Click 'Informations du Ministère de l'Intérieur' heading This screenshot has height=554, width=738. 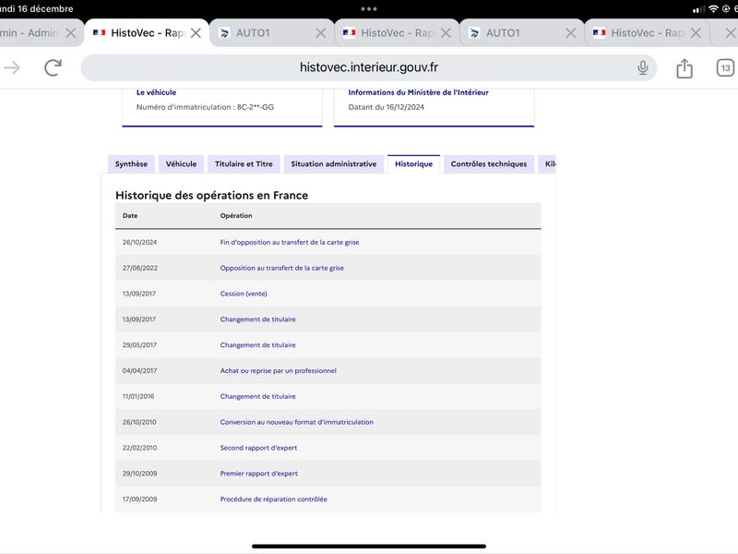click(x=419, y=92)
